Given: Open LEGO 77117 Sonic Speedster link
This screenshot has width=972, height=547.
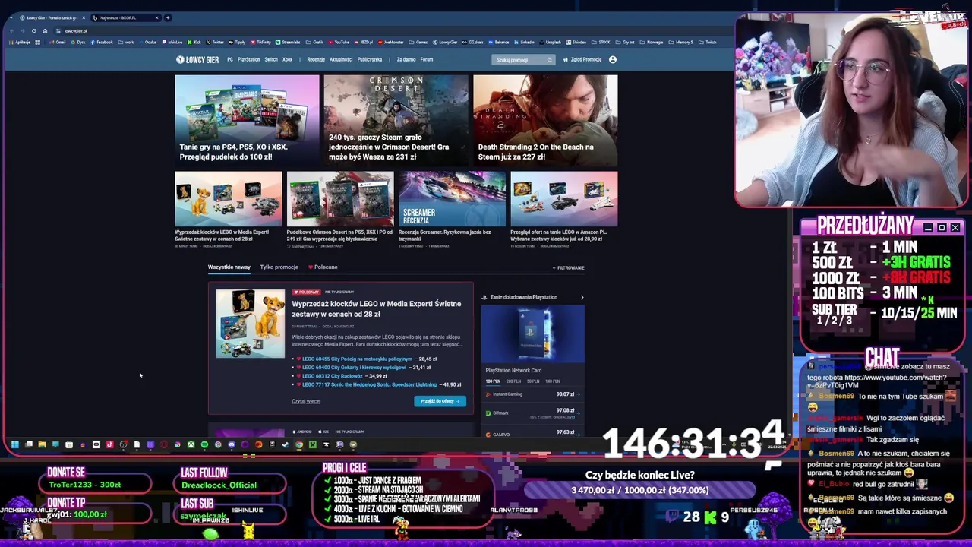Looking at the screenshot, I should click(369, 384).
